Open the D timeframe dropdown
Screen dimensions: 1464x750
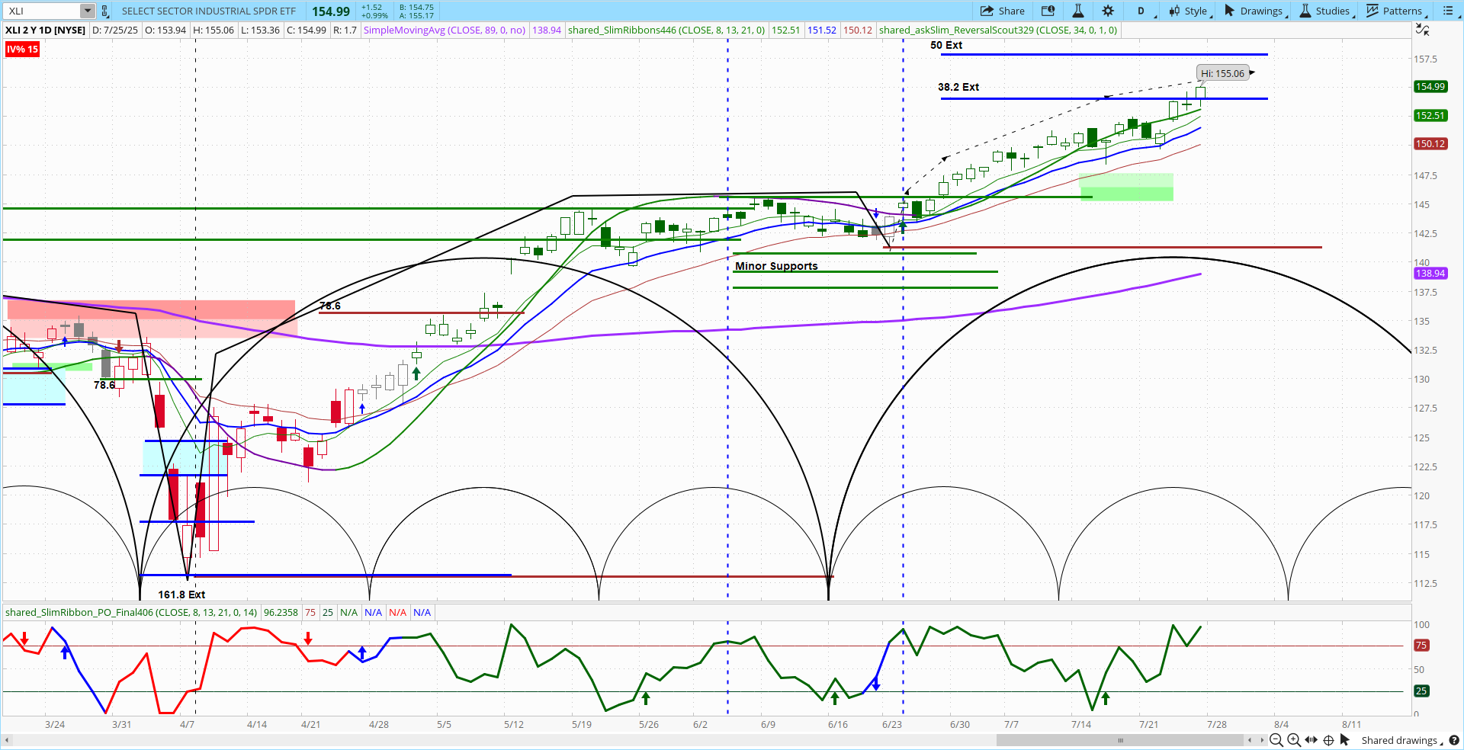tap(1141, 11)
